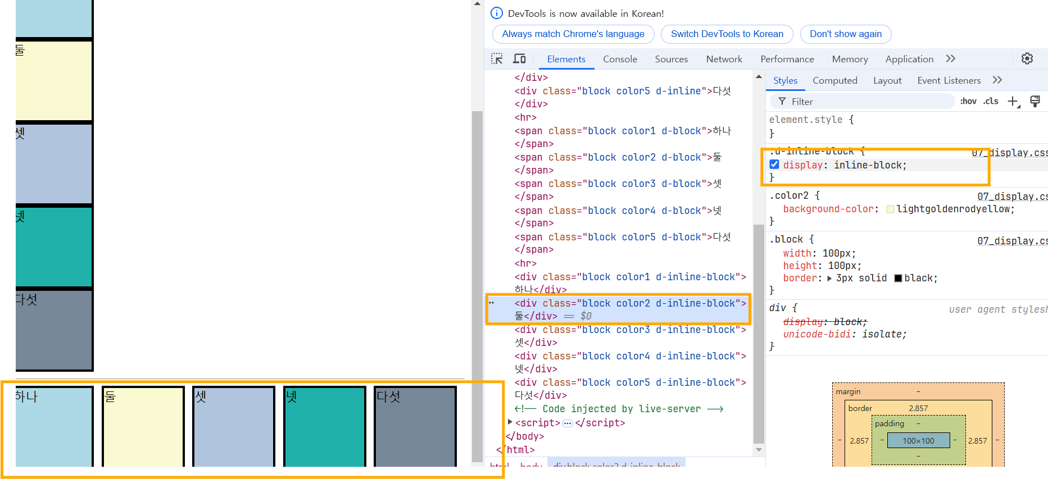Image resolution: width=1048 pixels, height=479 pixels.
Task: Click the info icon in the language banner
Action: (497, 13)
